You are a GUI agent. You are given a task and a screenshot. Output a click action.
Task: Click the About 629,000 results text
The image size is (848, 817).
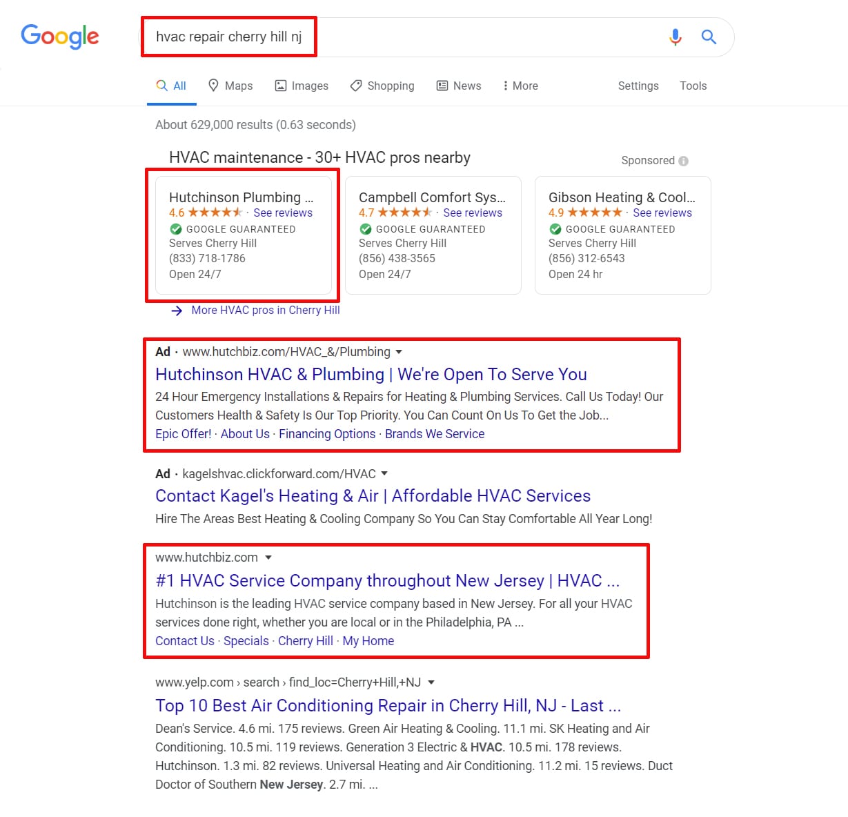click(x=255, y=125)
